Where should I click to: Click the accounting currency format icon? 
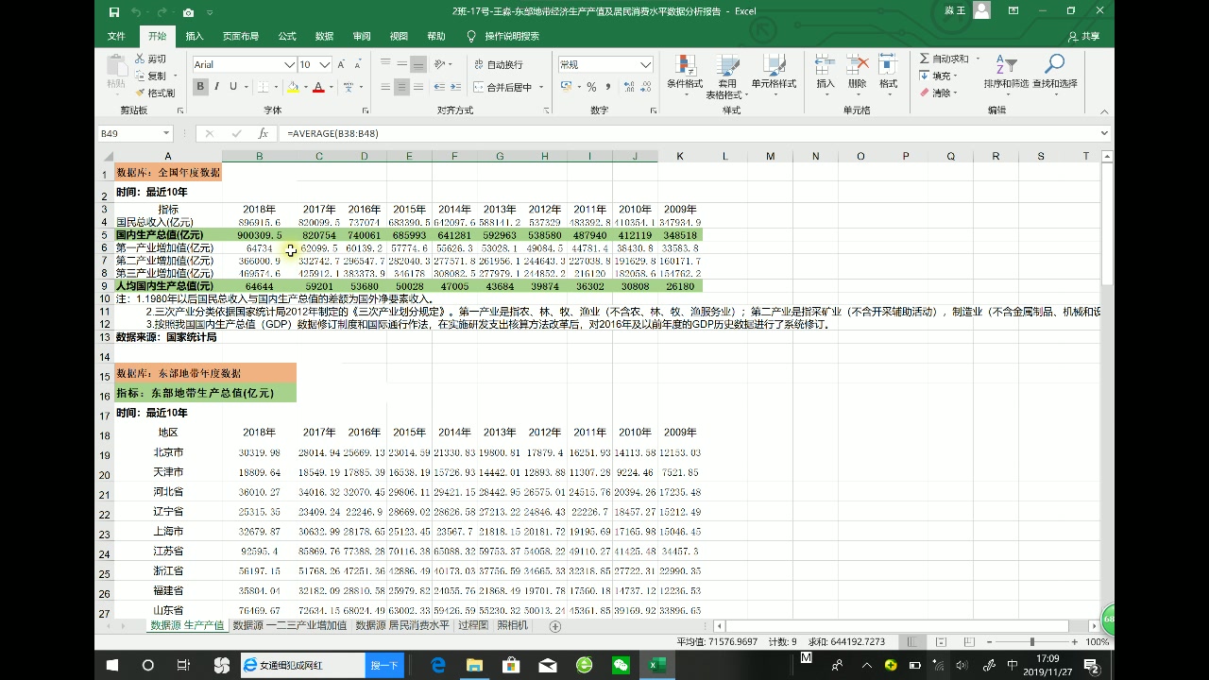(x=566, y=87)
